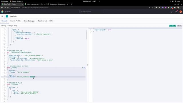
Task: Open the Search Profiler tab
Action: [16, 21]
